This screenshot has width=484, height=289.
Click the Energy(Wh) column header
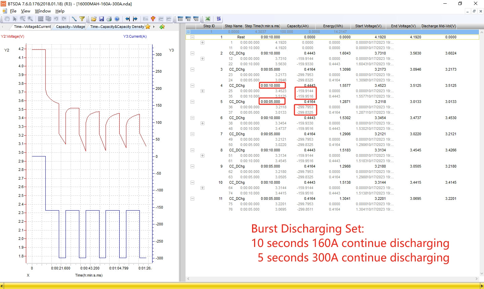[333, 26]
